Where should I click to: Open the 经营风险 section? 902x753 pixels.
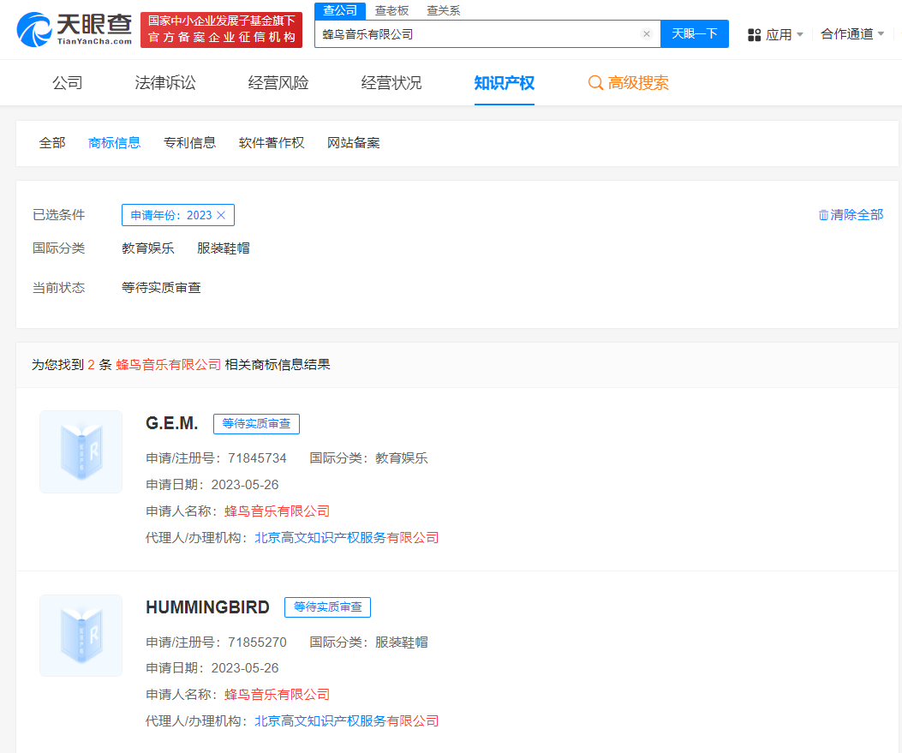[x=276, y=83]
